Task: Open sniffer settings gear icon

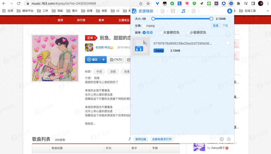Action: coord(229,139)
